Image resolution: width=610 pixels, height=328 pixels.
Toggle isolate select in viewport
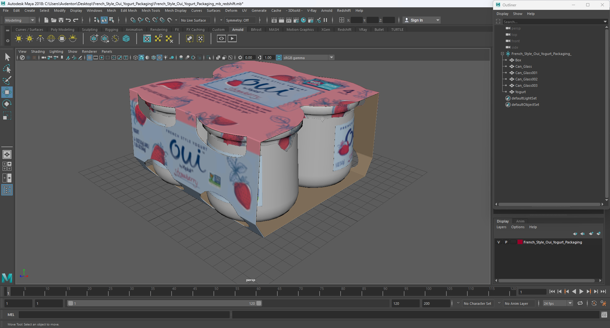click(x=209, y=58)
